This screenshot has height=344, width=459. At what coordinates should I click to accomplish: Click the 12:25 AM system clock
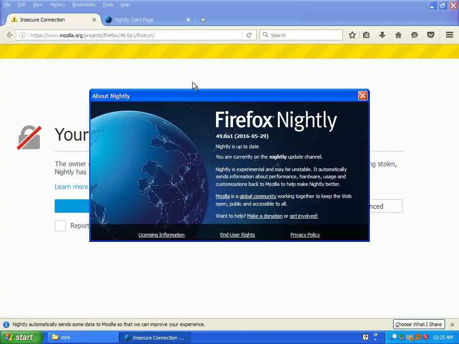pos(442,337)
